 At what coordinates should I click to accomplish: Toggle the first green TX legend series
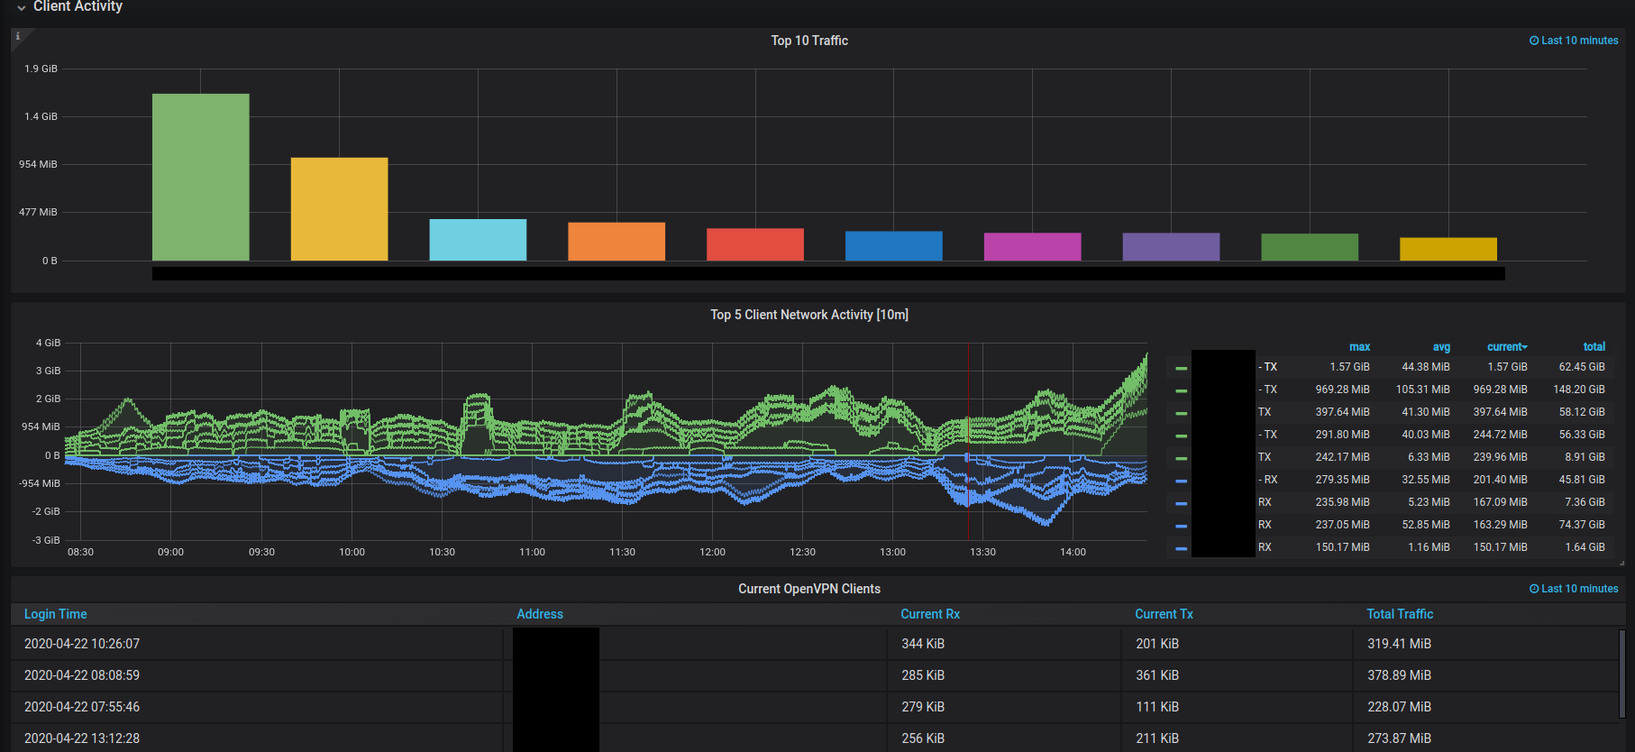pos(1268,367)
